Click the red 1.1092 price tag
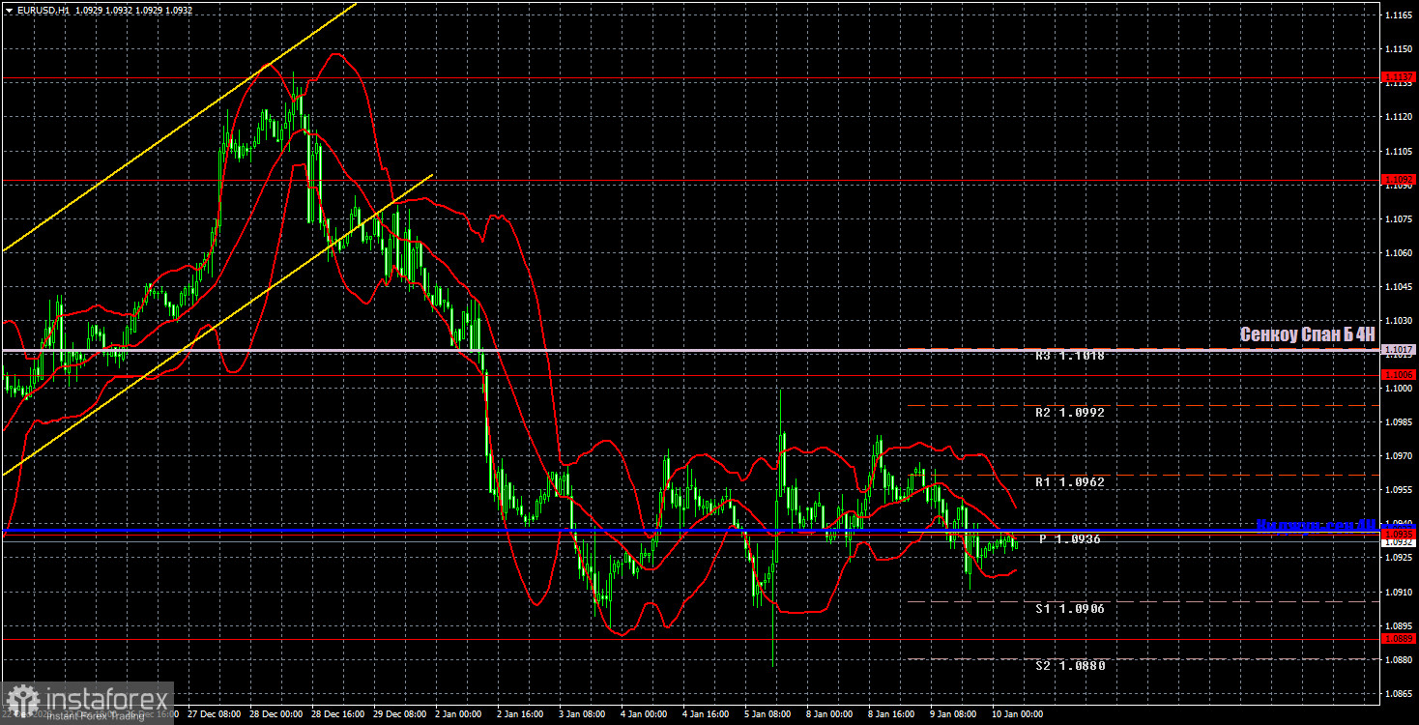This screenshot has width=1419, height=725. click(1400, 180)
